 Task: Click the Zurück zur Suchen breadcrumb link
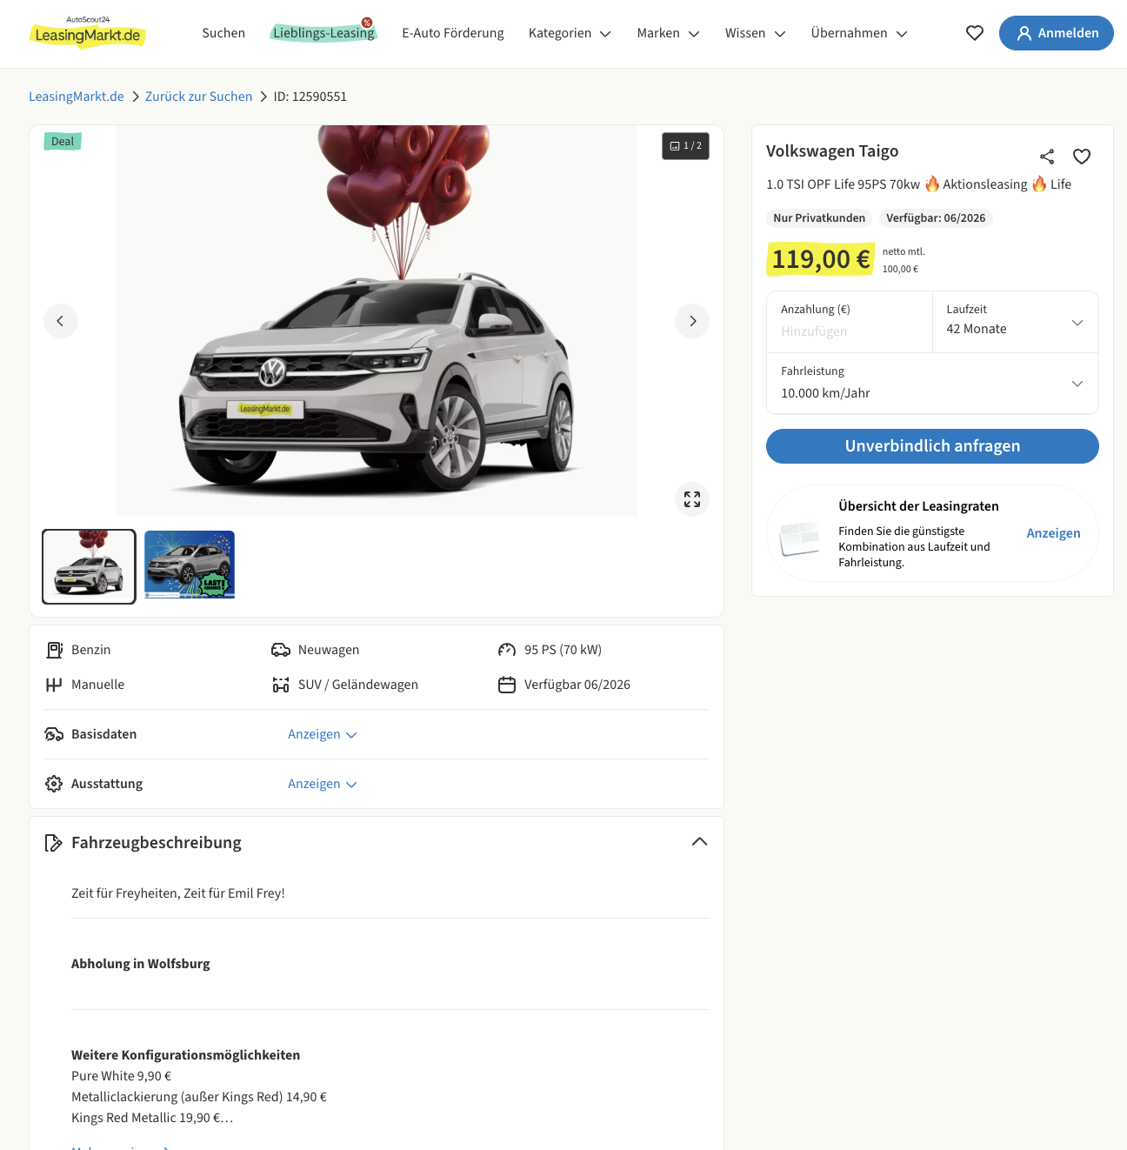pyautogui.click(x=198, y=97)
